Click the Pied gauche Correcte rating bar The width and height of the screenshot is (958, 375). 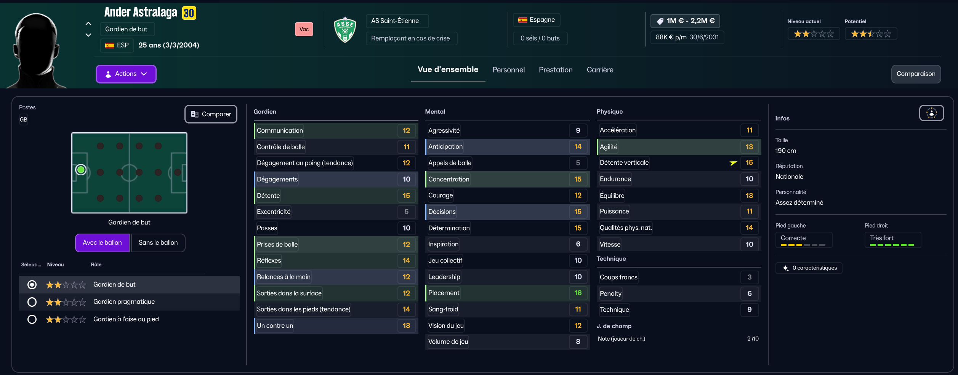803,245
